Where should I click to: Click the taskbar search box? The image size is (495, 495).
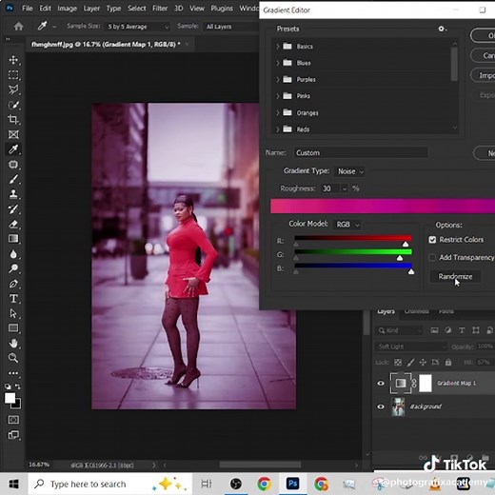point(109,484)
